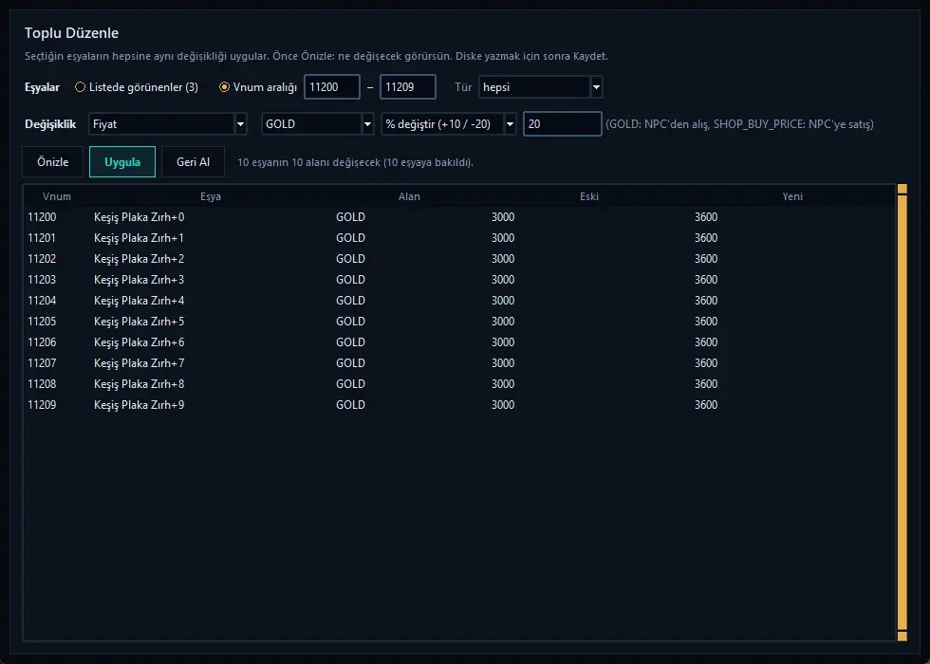
Task: Click new value 3600 in row 11200
Action: click(706, 217)
